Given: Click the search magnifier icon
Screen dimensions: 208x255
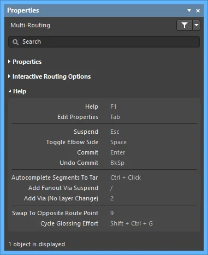Looking at the screenshot, I should click(x=15, y=42).
